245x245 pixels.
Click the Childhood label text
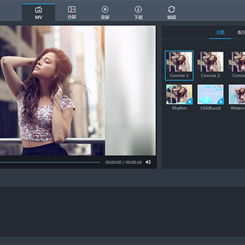[x=210, y=108]
